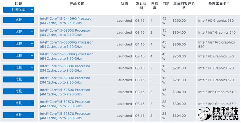Click the plus icon beside the i5-6360U row
Viewport: 241px width, 123px height.
click(x=32, y=32)
